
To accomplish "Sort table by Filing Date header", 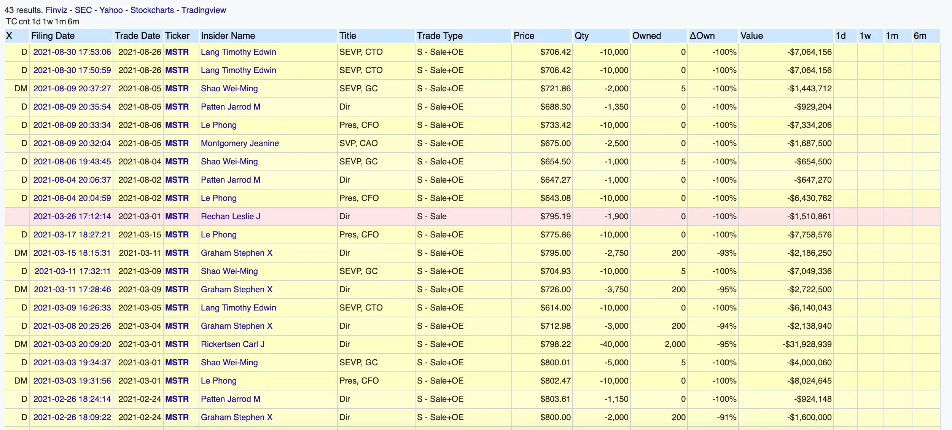I will (53, 36).
